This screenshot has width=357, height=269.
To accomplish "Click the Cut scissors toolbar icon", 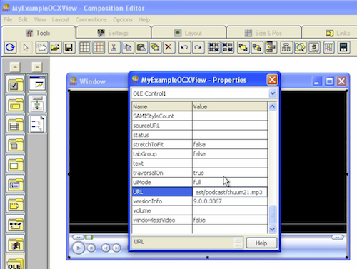I will point(114,47).
